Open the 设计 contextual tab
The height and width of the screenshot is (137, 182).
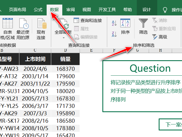(x=147, y=10)
